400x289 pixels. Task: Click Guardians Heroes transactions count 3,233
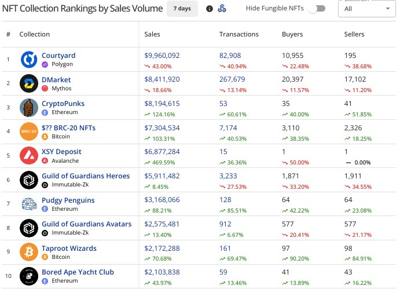228,176
